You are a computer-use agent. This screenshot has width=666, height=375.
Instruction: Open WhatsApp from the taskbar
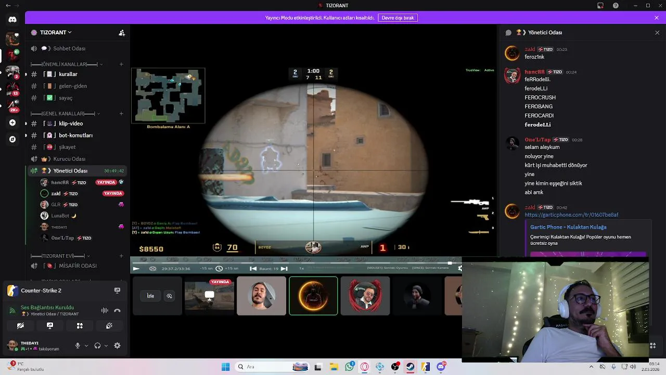tap(349, 367)
